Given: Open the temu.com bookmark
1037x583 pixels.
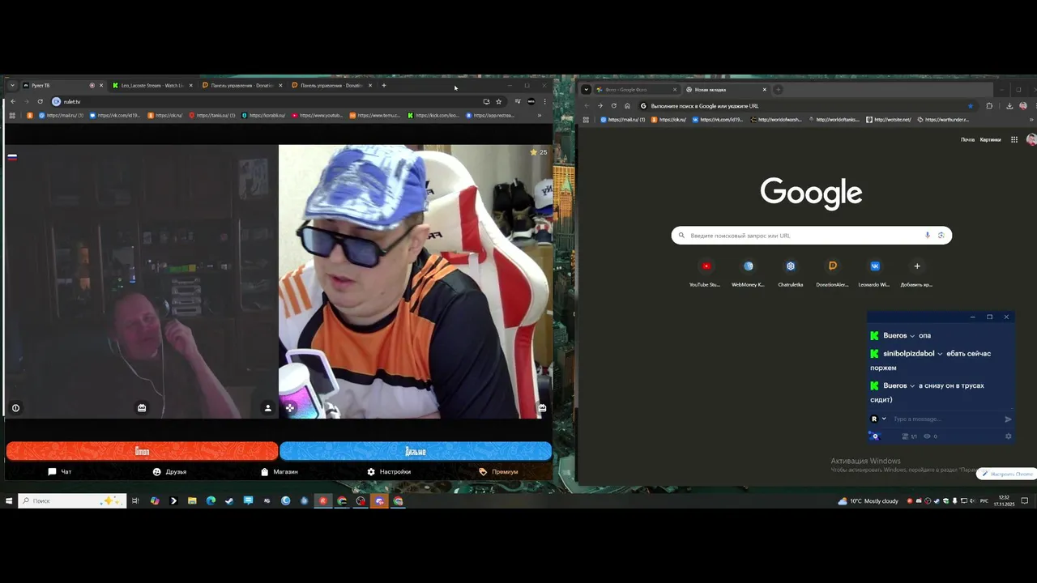Looking at the screenshot, I should tap(375, 115).
